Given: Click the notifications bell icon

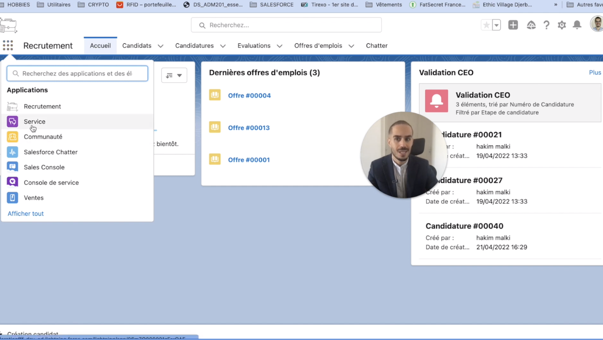Looking at the screenshot, I should (x=577, y=25).
